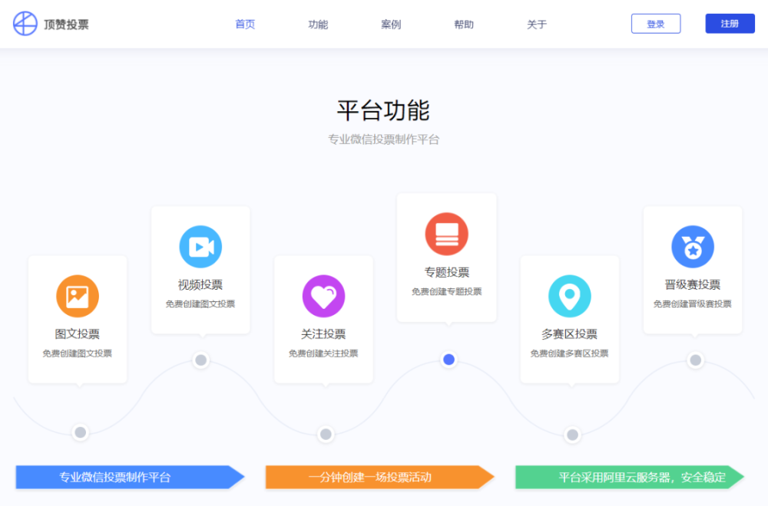Click the 顶赞投票 brand text
The image size is (768, 506).
pos(66,25)
